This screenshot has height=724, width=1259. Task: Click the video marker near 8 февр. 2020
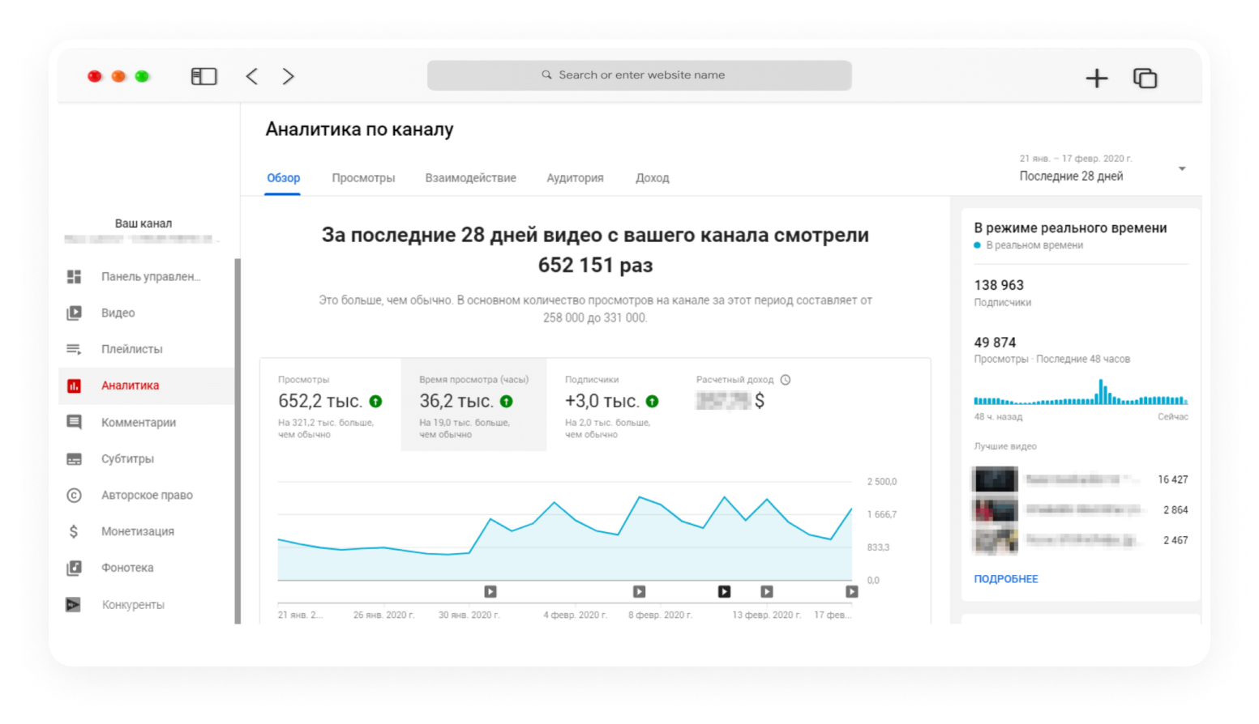coord(640,592)
